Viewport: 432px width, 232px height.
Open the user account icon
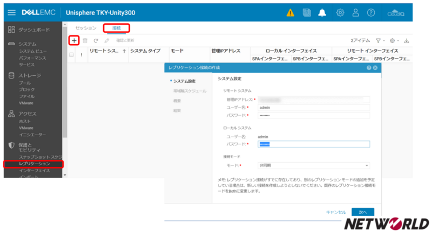[x=355, y=12]
